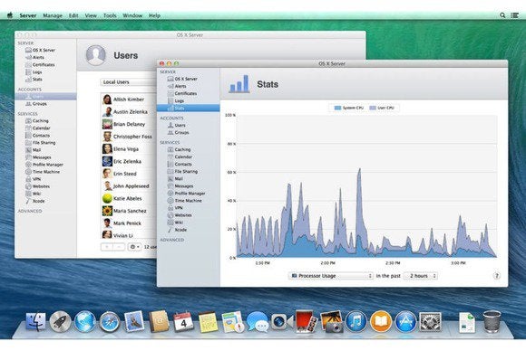This screenshot has width=526, height=351.
Task: Open FaceTime camera icon in Dock
Action: (x=281, y=322)
